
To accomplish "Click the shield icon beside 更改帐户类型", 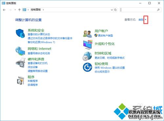I will click(96, 35).
